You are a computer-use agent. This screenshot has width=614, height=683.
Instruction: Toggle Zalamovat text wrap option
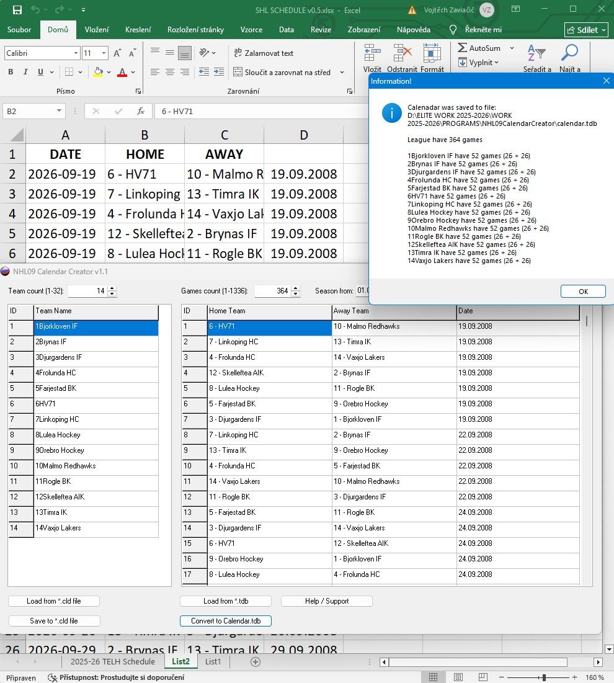click(264, 53)
